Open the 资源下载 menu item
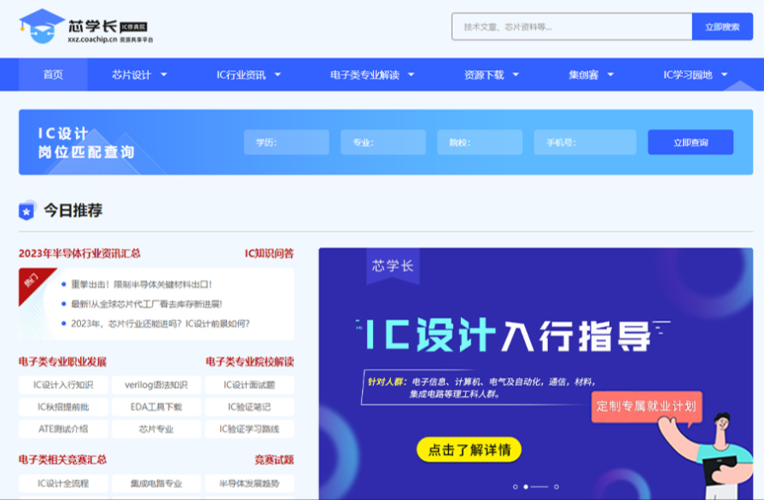Image resolution: width=764 pixels, height=500 pixels. point(484,74)
